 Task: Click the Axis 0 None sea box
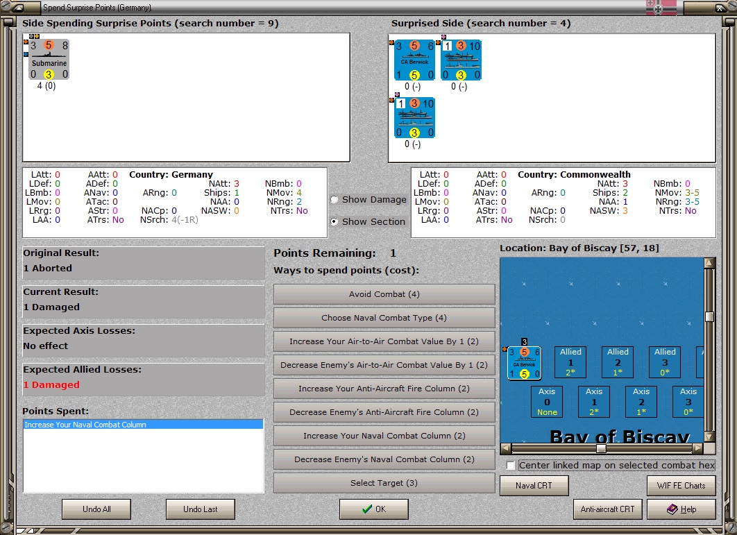547,402
